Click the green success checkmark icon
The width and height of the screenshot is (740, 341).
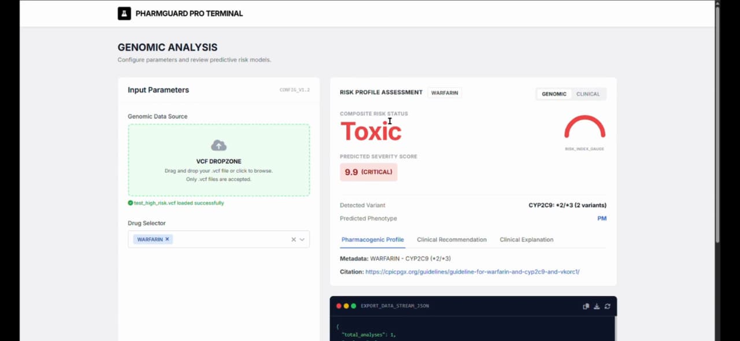[131, 203]
